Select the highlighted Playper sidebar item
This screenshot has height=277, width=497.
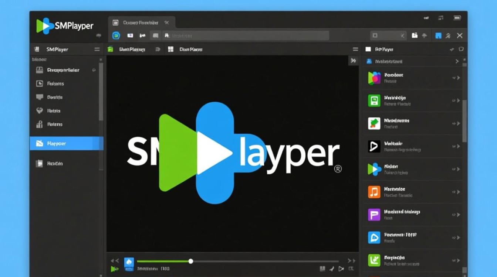tap(67, 144)
